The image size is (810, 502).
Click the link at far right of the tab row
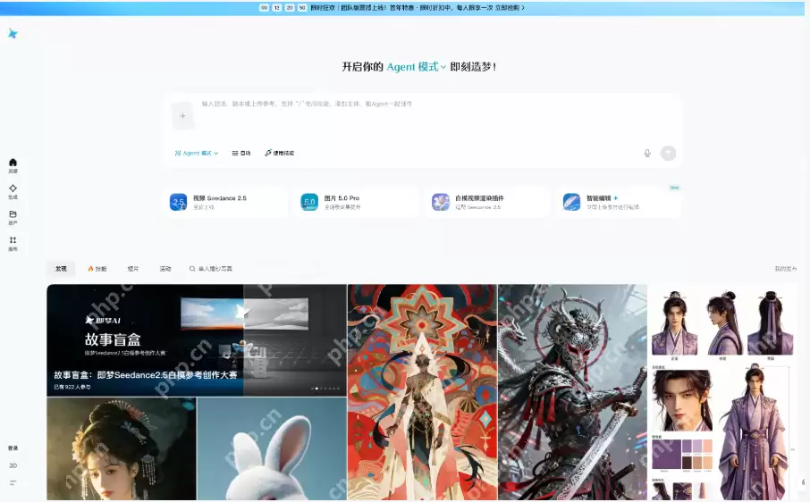pos(785,269)
